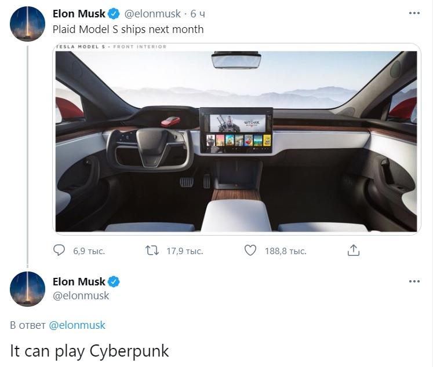Click the verified badge on reply tweet
Screen dimensions: 433x367
coord(114,282)
